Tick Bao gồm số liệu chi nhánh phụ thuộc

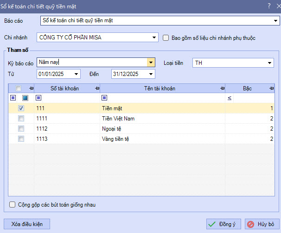click(x=166, y=38)
